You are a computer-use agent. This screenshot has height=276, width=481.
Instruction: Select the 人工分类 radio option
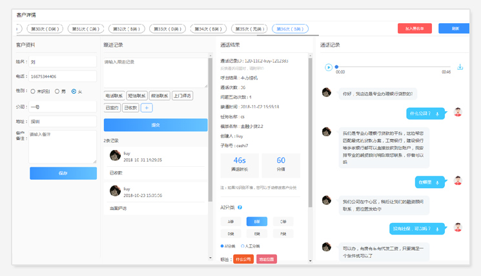(243, 246)
